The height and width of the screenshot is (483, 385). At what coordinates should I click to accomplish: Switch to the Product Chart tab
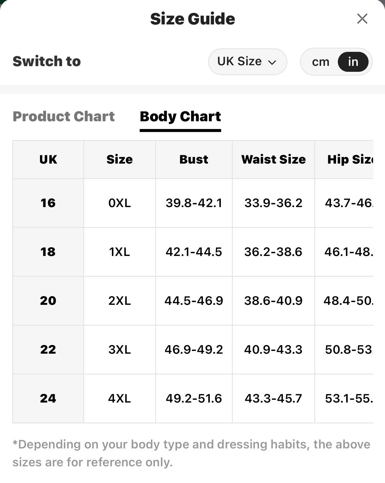tap(64, 116)
